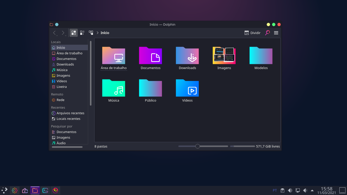Adjust icon size with the zoom slider
Screen dimensions: 347x195
point(198,146)
